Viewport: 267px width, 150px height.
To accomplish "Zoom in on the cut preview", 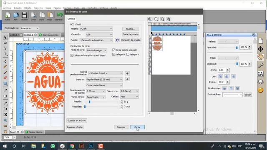I will pos(150,19).
